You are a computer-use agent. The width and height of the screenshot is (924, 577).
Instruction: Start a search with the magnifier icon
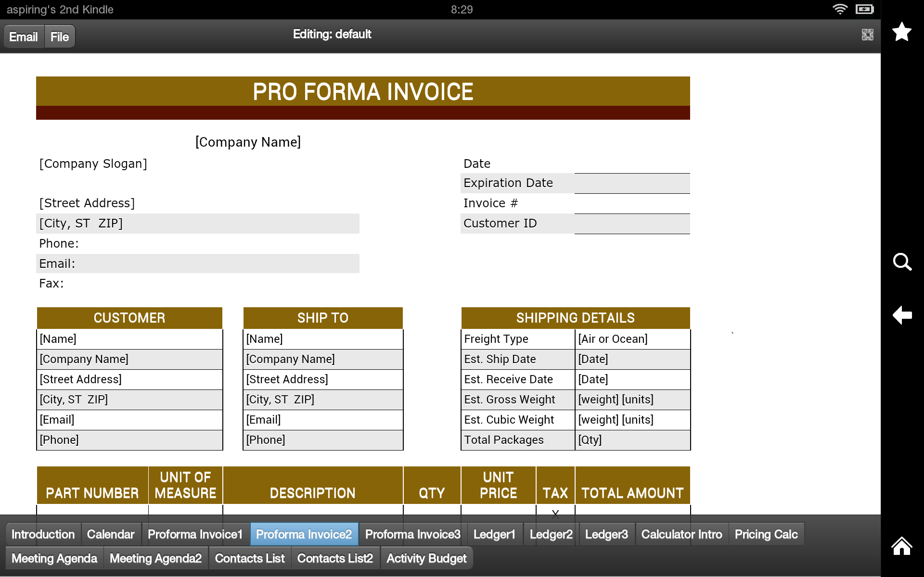(902, 263)
